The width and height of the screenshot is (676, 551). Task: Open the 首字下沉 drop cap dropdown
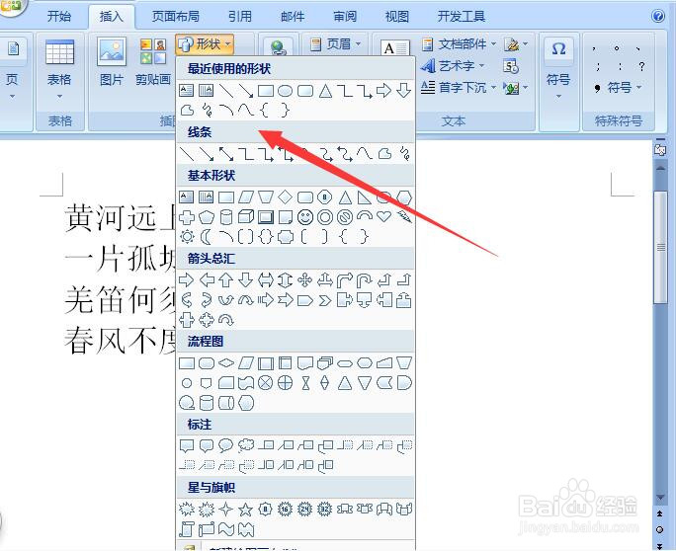pos(459,88)
